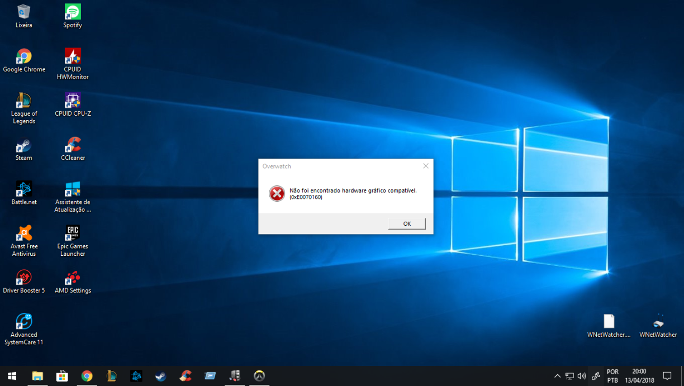Image resolution: width=684 pixels, height=386 pixels.
Task: Select the Spotify desktop shortcut
Action: pyautogui.click(x=73, y=16)
